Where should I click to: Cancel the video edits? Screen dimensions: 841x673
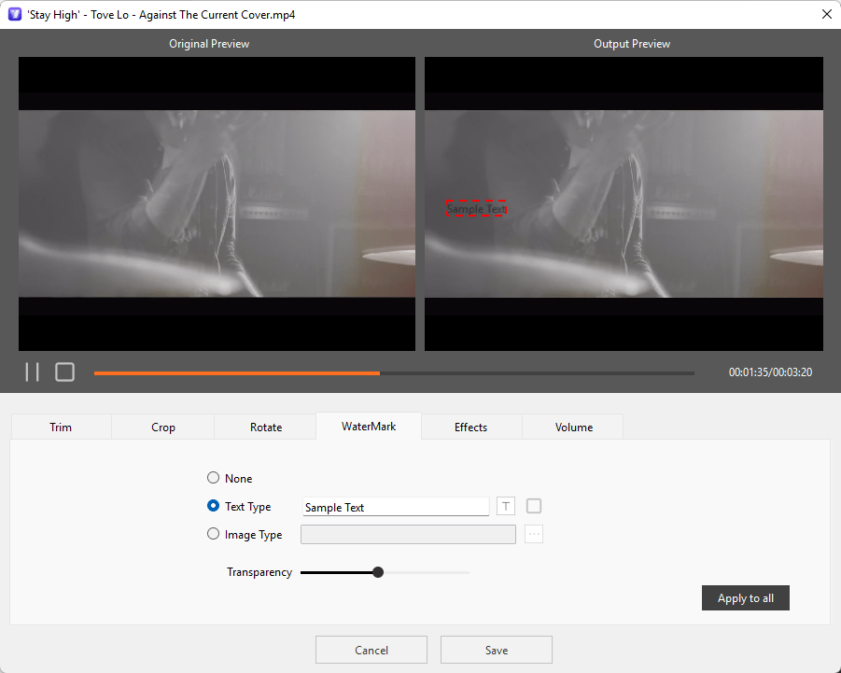pyautogui.click(x=371, y=650)
